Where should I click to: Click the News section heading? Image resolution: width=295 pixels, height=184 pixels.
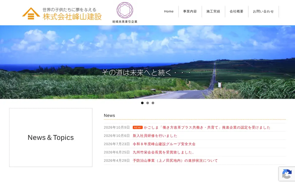(x=109, y=115)
